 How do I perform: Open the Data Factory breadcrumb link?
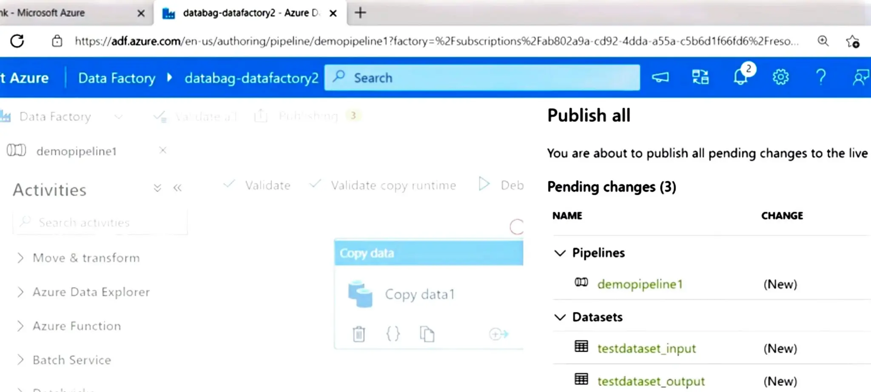pos(117,78)
